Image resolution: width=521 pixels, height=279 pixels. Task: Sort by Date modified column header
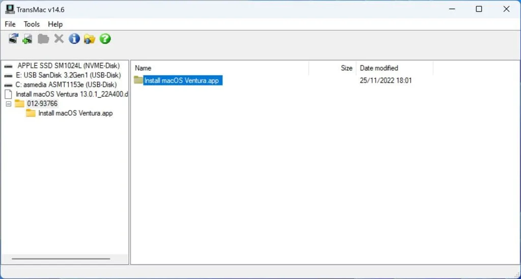pyautogui.click(x=395, y=68)
